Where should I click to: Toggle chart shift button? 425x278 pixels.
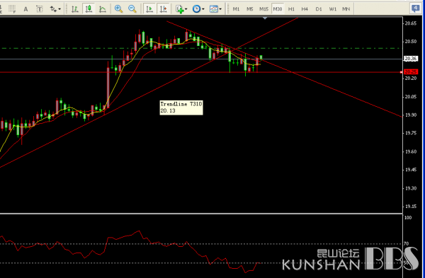pyautogui.click(x=164, y=9)
